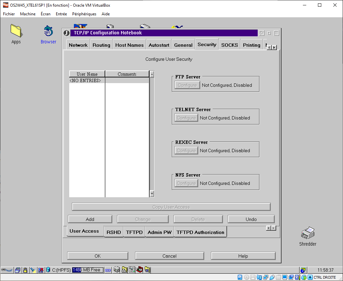Screen dimensions: 343x281
Task: Select the <NO ENTRIES> row in user list
Action: (85, 80)
